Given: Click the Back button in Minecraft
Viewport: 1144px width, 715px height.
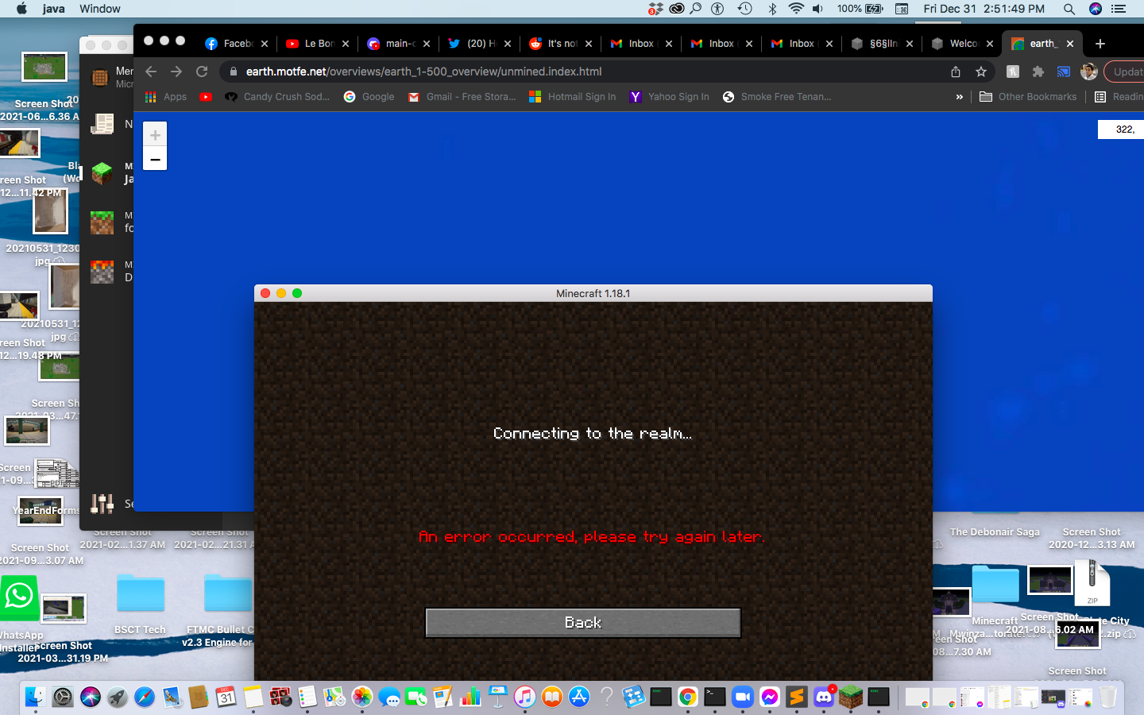Looking at the screenshot, I should pos(582,623).
